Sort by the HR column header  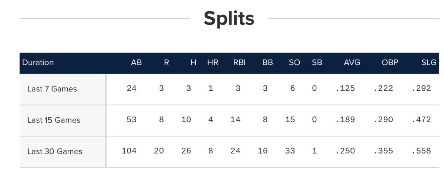click(x=213, y=63)
